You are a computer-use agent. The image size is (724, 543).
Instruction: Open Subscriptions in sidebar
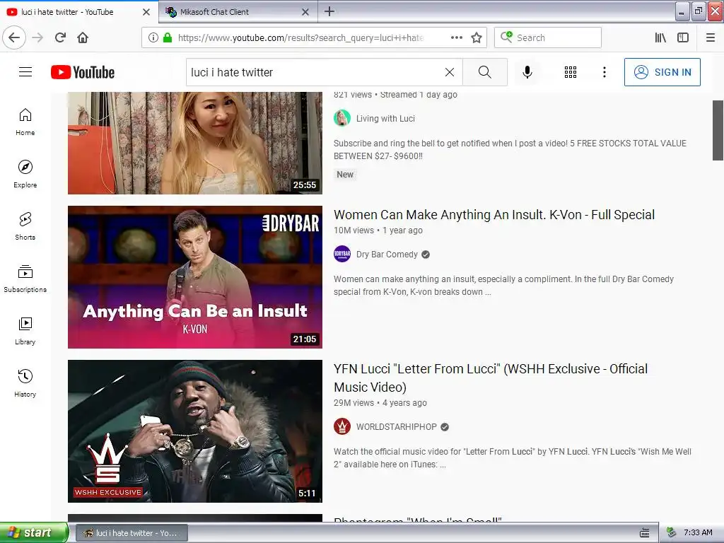coord(25,279)
